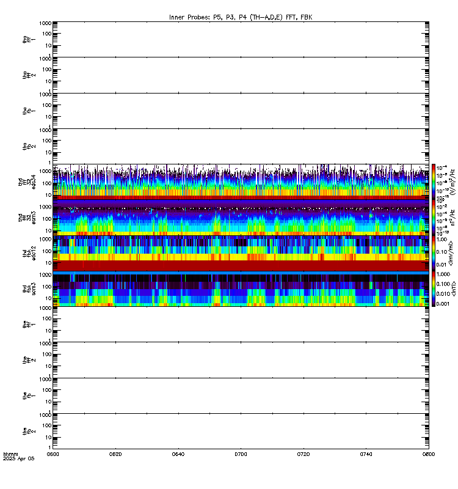Click the thd fbk scm3 spectrogram panel
Viewport: 458px width, 489px height.
click(241, 289)
